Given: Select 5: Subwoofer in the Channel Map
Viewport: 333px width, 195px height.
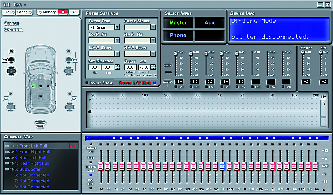Looking at the screenshot, I should (30, 169).
